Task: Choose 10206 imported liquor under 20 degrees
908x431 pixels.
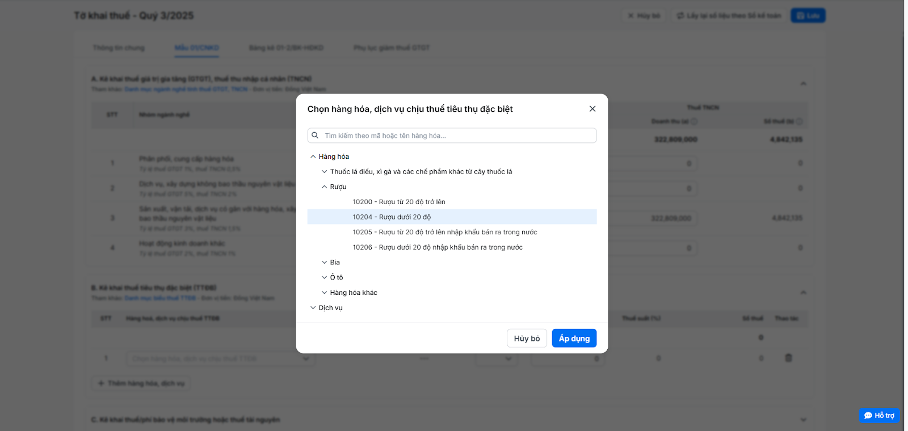Action: [438, 247]
